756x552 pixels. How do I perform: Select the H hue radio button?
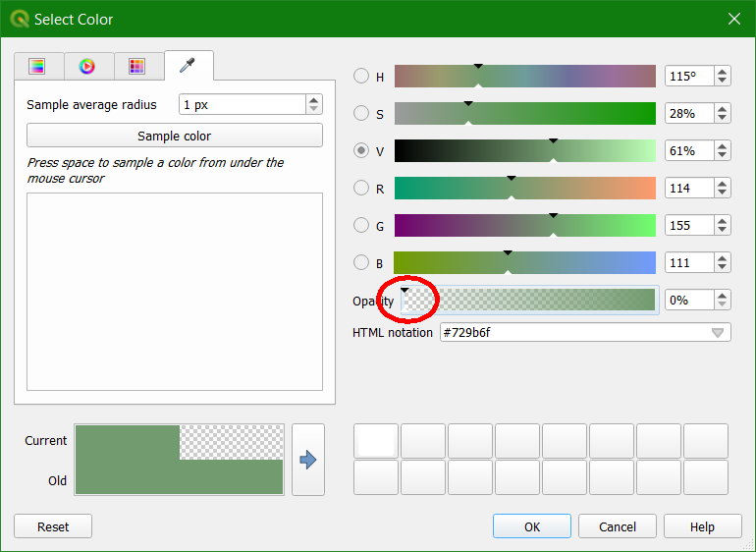coord(361,76)
